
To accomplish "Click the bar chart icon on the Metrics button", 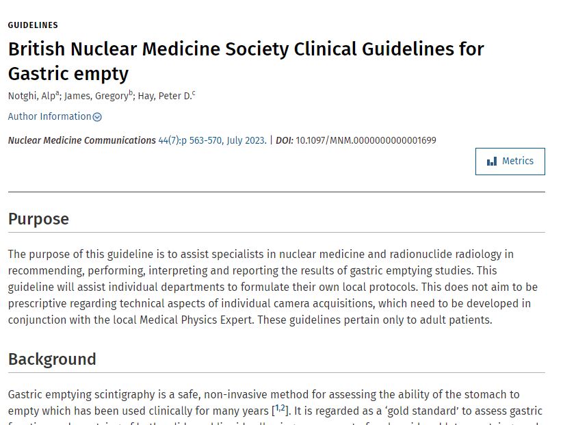I will (491, 161).
